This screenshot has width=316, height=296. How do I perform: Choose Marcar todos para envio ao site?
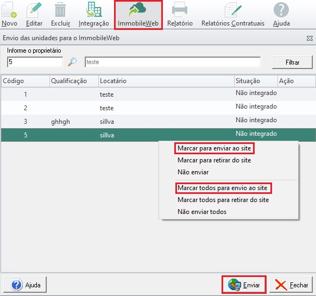click(x=222, y=188)
